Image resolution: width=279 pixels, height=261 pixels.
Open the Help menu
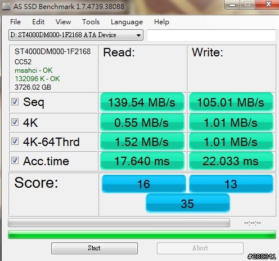tap(161, 22)
